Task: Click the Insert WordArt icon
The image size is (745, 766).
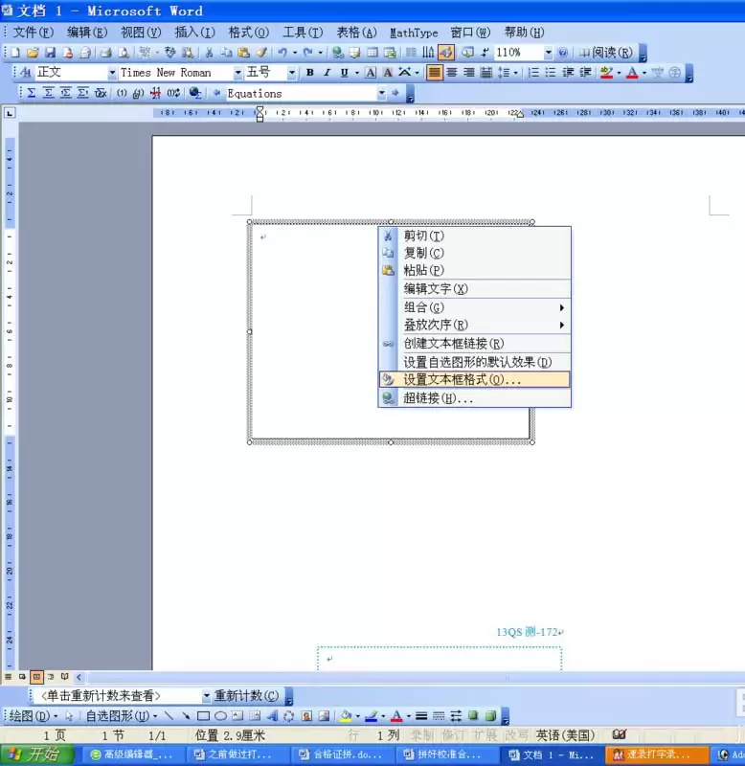Action: 272,716
